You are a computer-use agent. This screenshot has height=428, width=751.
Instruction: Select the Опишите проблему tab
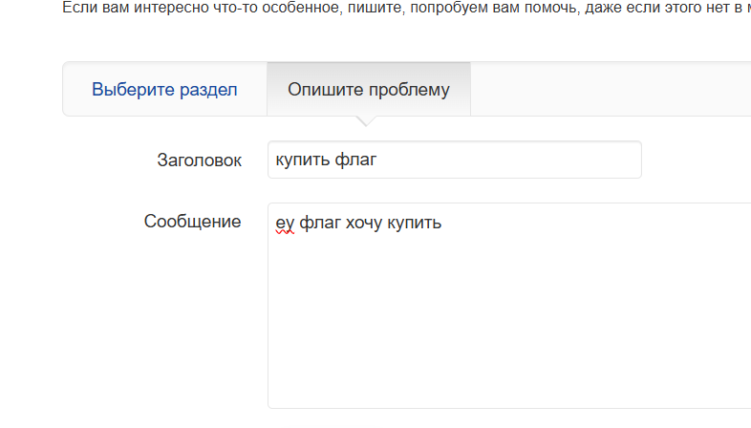368,90
